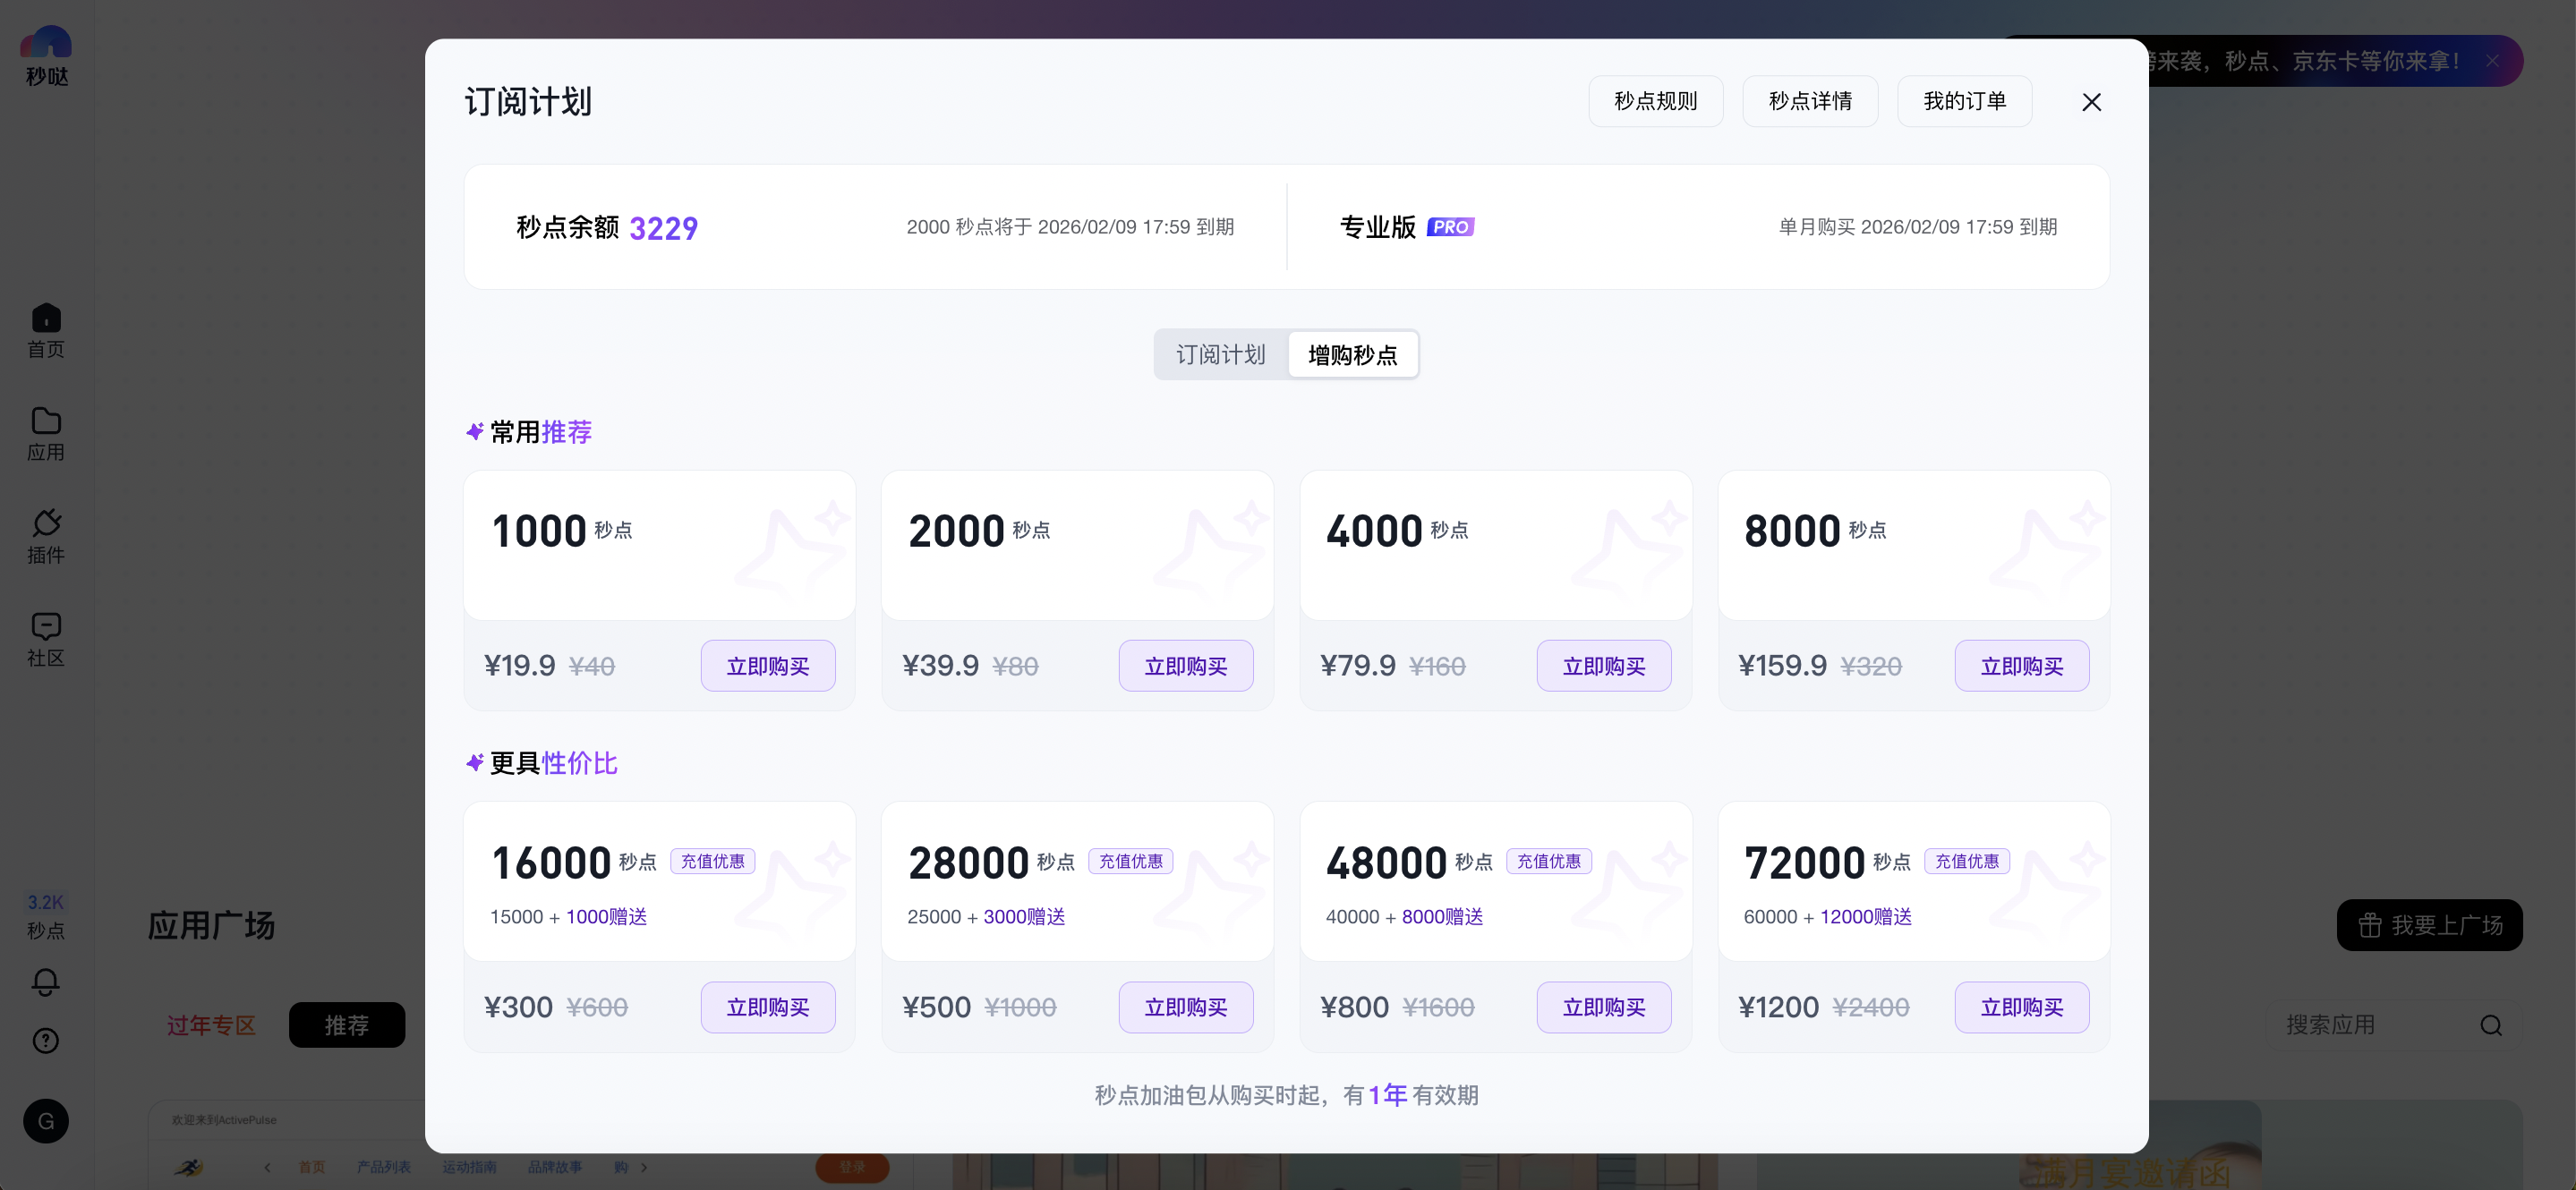The height and width of the screenshot is (1190, 2576).
Task: Click the notification bell icon
Action: click(46, 981)
